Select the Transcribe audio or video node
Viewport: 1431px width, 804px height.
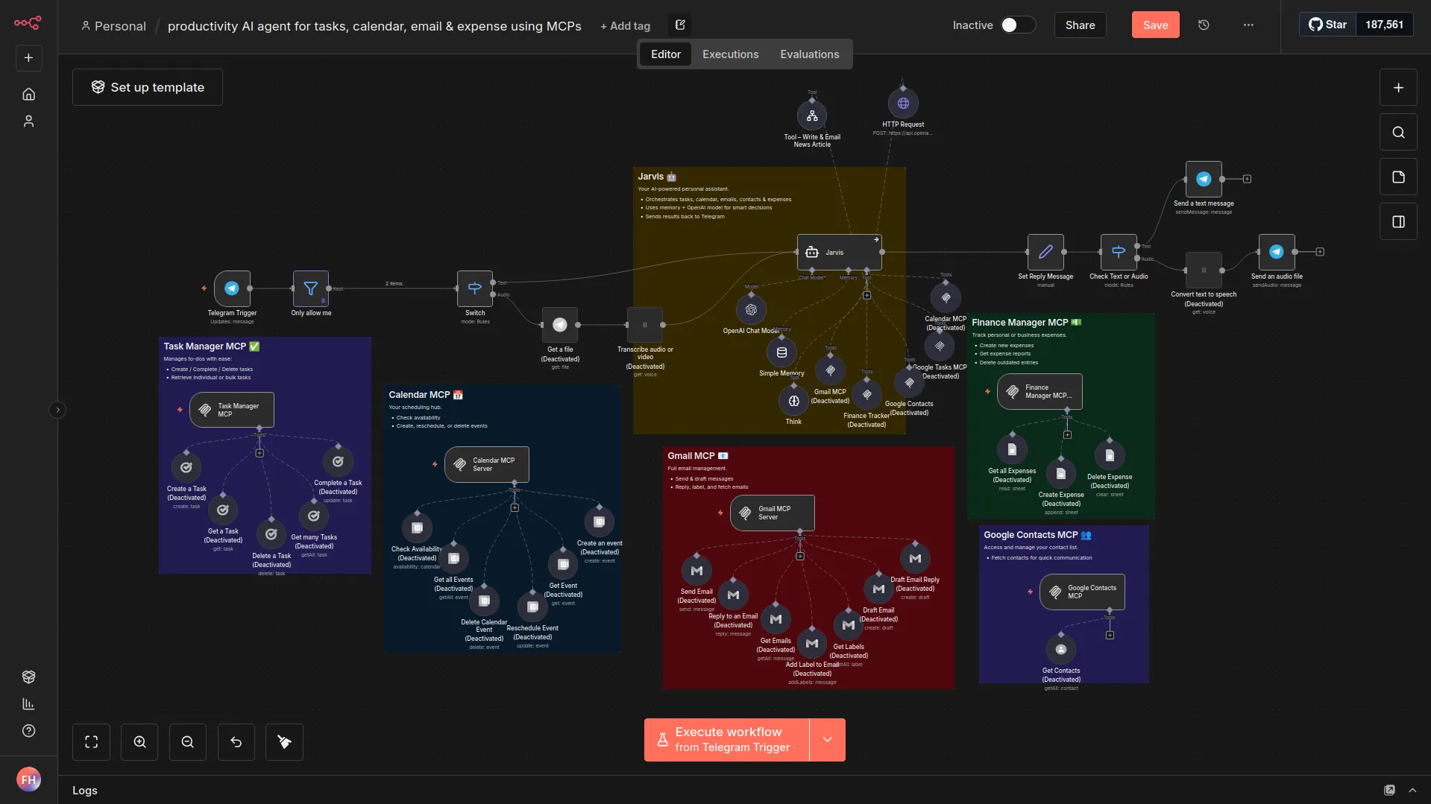(x=645, y=325)
